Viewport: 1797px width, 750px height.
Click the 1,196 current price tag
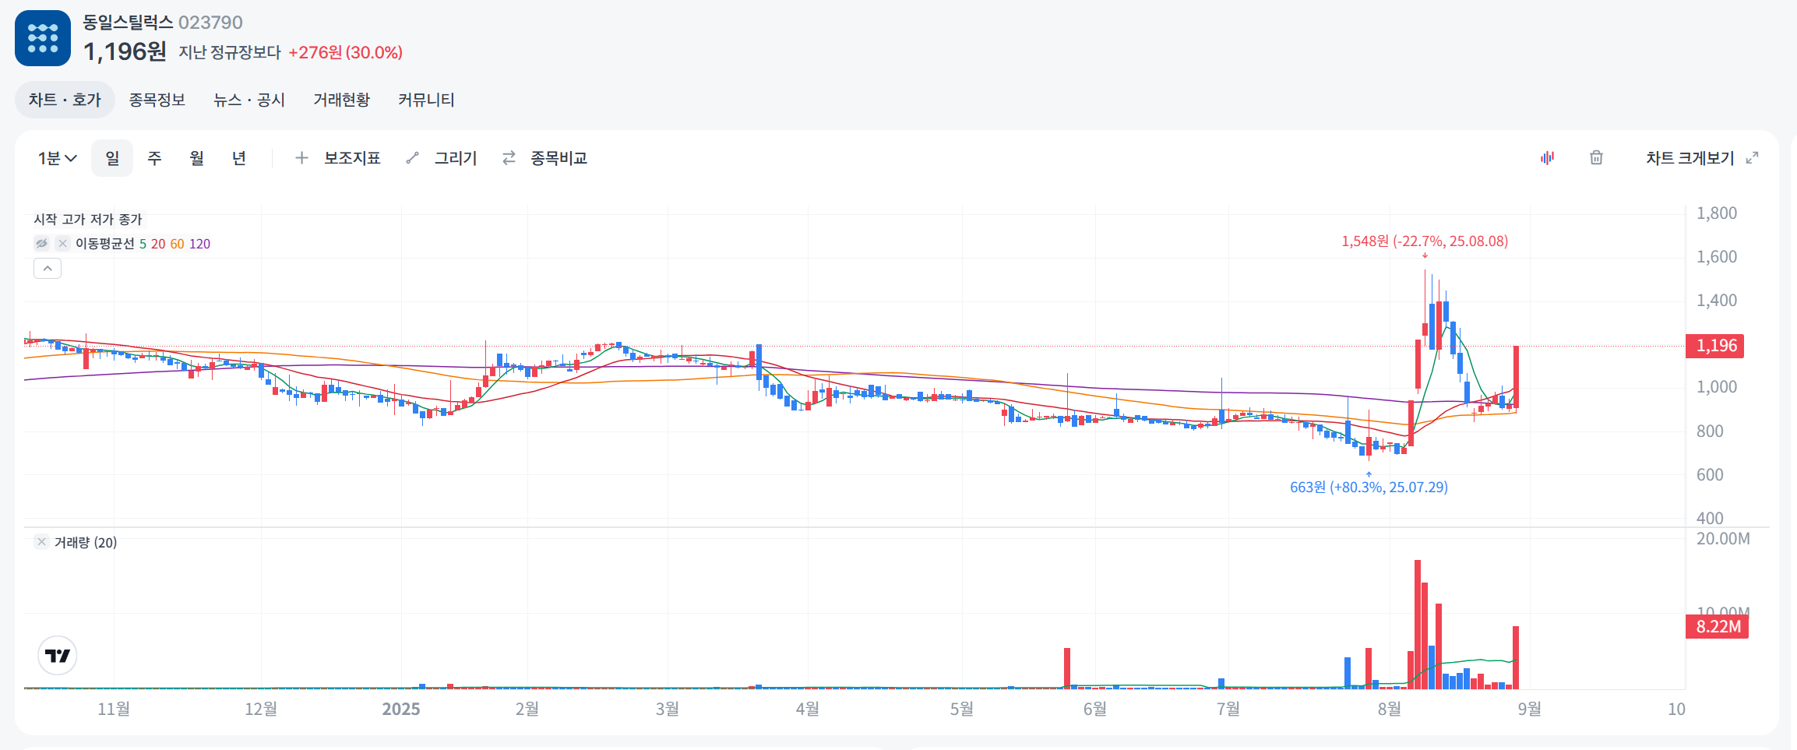click(1715, 346)
